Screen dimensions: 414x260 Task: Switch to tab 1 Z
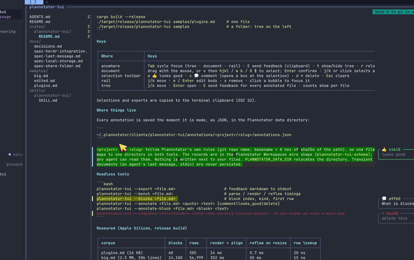click(x=34, y=2)
